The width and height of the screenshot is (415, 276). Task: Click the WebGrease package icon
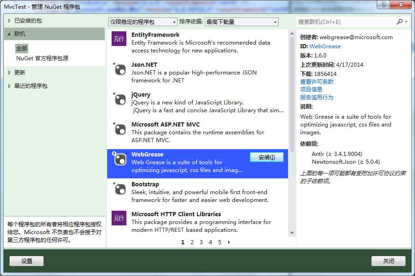tap(119, 159)
